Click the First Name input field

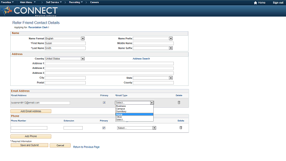click(x=65, y=43)
